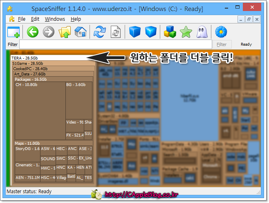Open the Edit menu
269x203 pixels.
pyautogui.click(x=35, y=19)
